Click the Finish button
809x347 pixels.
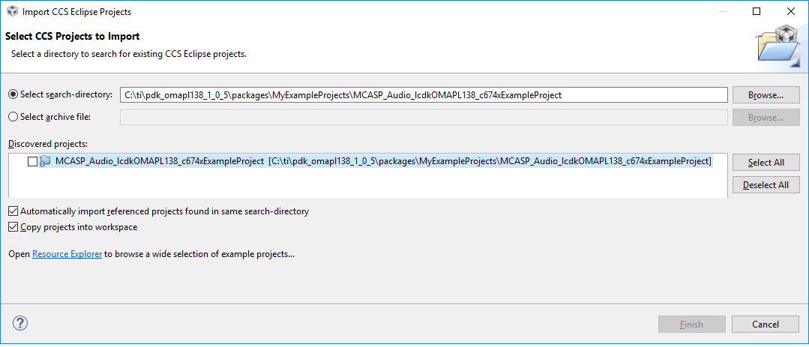click(x=691, y=325)
